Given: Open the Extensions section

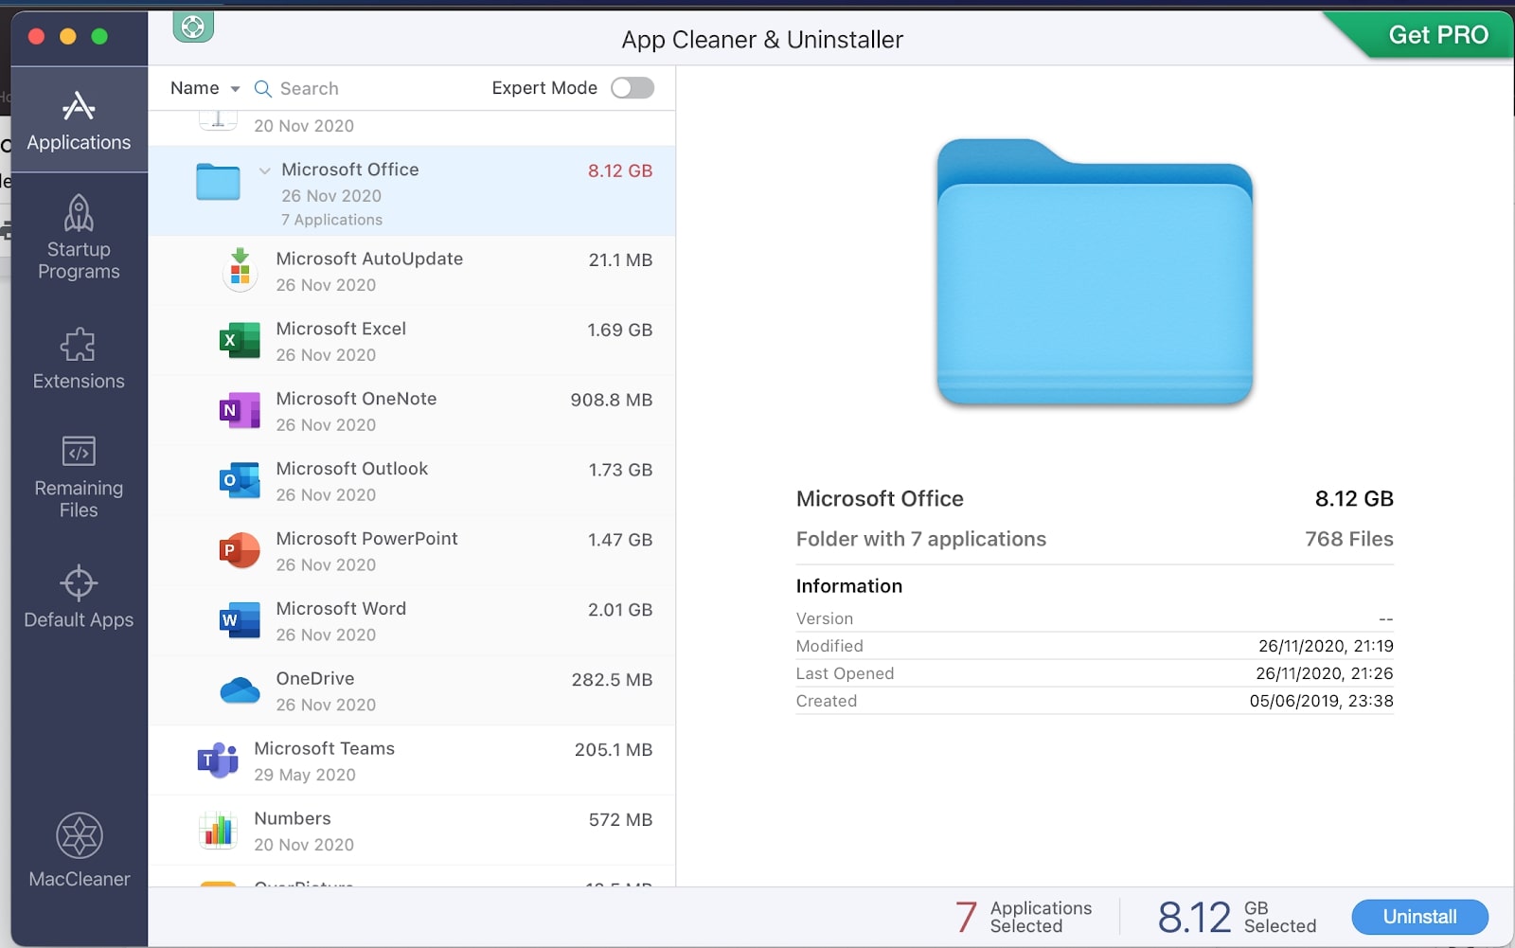Looking at the screenshot, I should [79, 360].
